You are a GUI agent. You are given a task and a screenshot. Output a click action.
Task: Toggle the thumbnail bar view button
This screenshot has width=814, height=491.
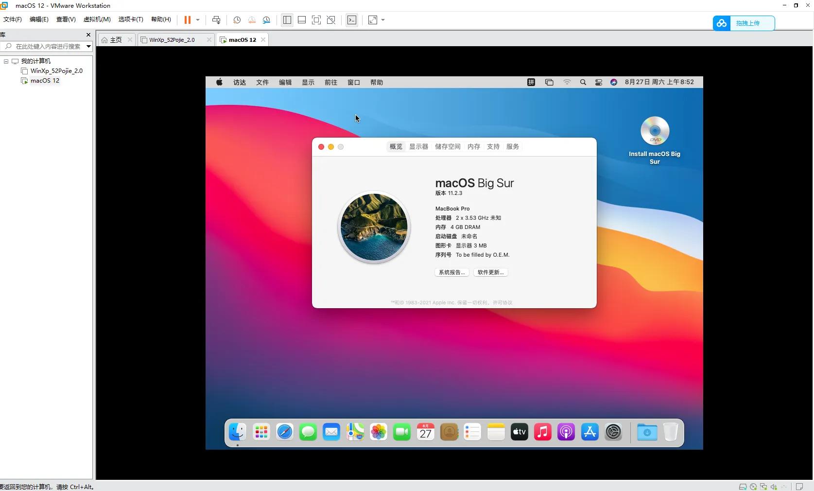click(x=302, y=20)
